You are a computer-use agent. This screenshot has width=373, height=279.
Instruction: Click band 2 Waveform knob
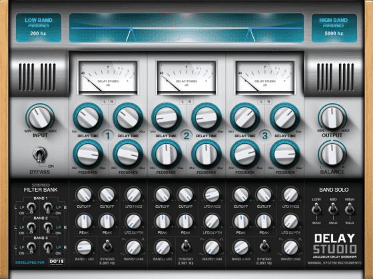(212, 248)
